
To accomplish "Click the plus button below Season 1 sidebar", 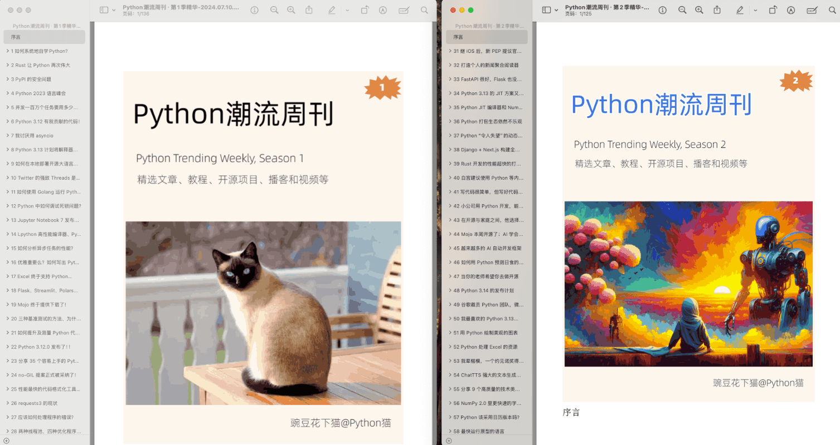I will (6, 441).
